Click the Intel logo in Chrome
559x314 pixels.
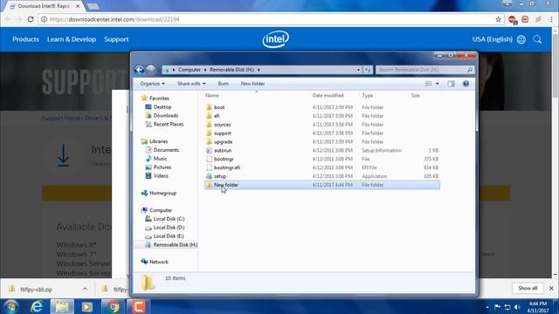tap(276, 38)
